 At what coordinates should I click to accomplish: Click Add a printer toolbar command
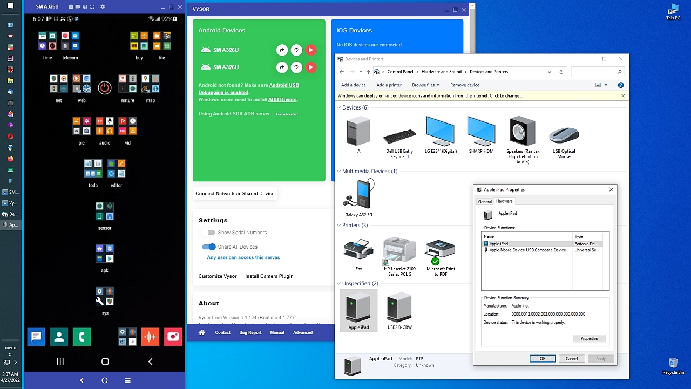click(x=389, y=85)
